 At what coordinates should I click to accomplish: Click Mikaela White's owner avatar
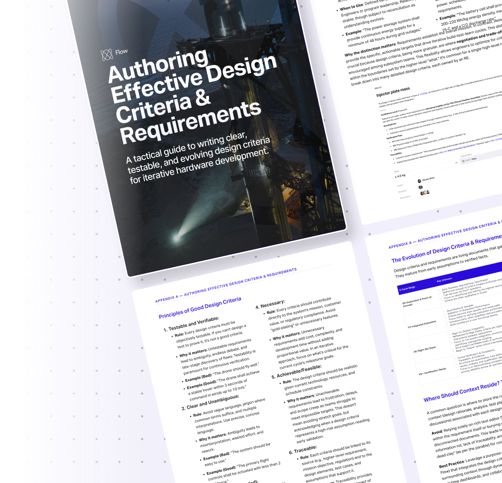[x=419, y=180]
